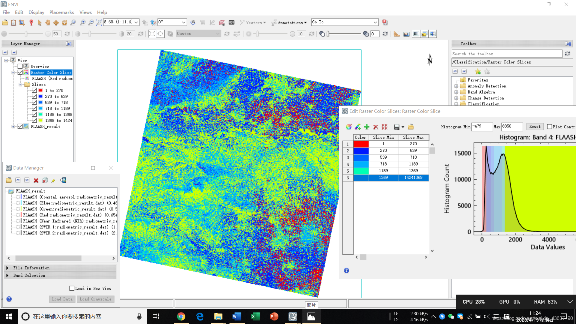The width and height of the screenshot is (576, 324).
Task: Open the Display menu
Action: 36,12
